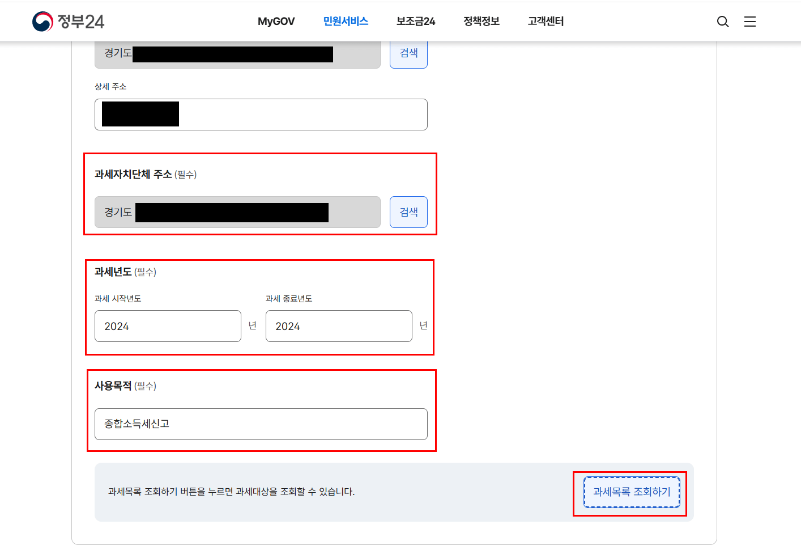Select the 과세 시작년도 field showing 2024
The image size is (801, 554).
168,326
